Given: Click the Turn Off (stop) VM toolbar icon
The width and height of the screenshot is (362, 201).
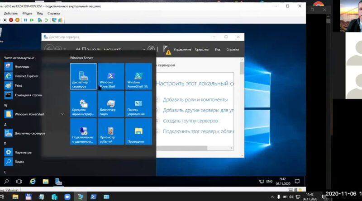Looking at the screenshot, I should pyautogui.click(x=5, y=20).
